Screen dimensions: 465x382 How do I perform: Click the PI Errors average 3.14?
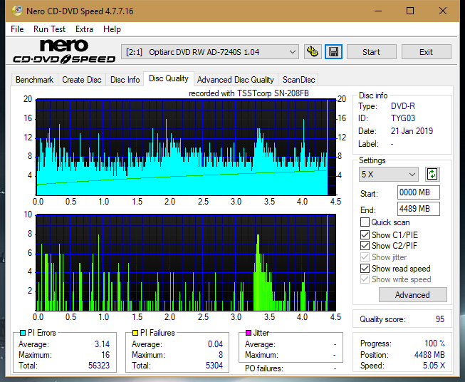[x=102, y=344]
